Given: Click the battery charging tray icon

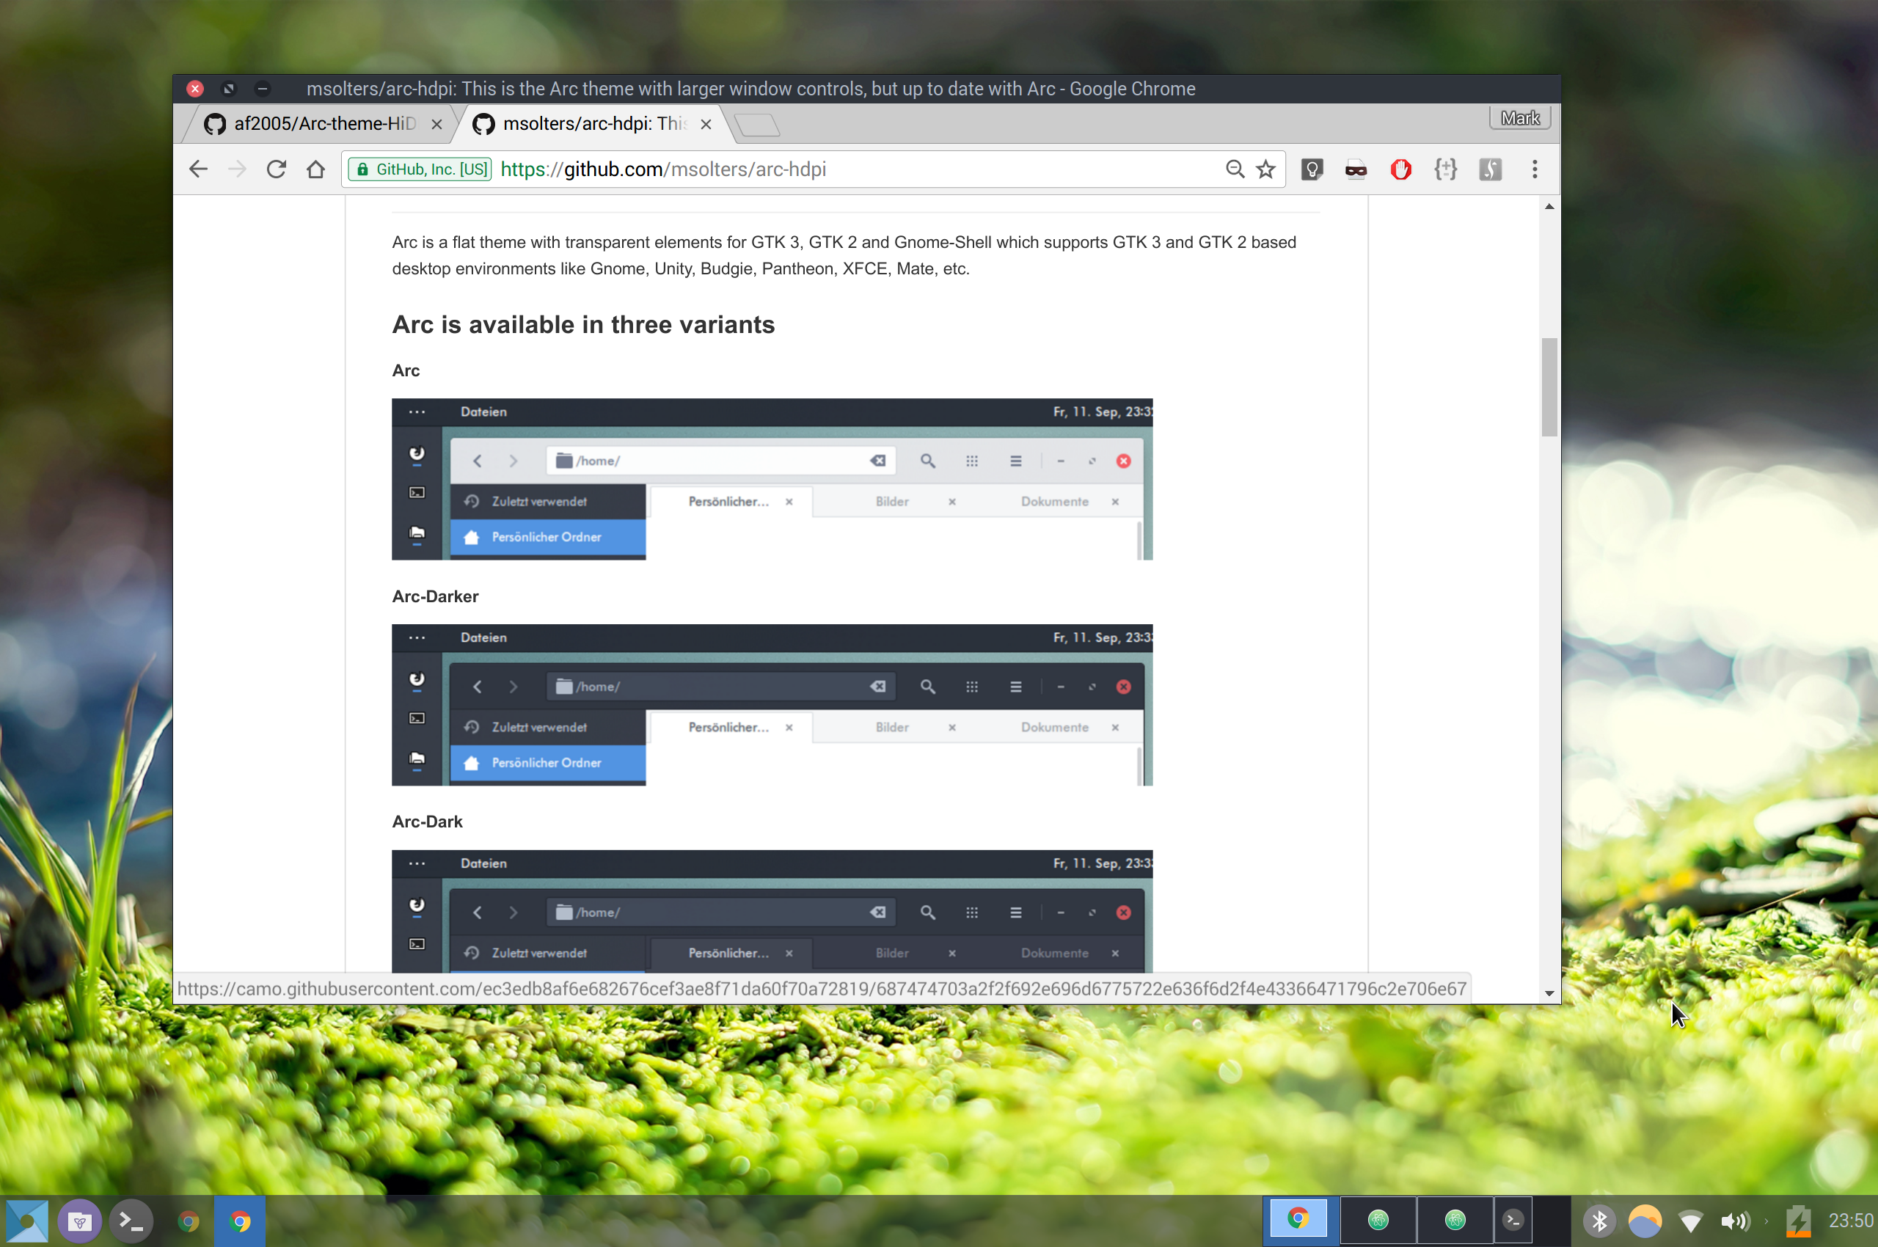Looking at the screenshot, I should 1797,1221.
